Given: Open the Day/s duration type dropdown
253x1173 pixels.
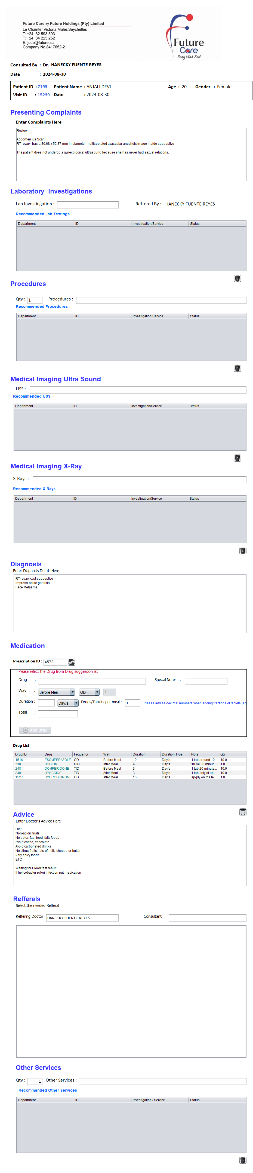Looking at the screenshot, I should (x=68, y=703).
